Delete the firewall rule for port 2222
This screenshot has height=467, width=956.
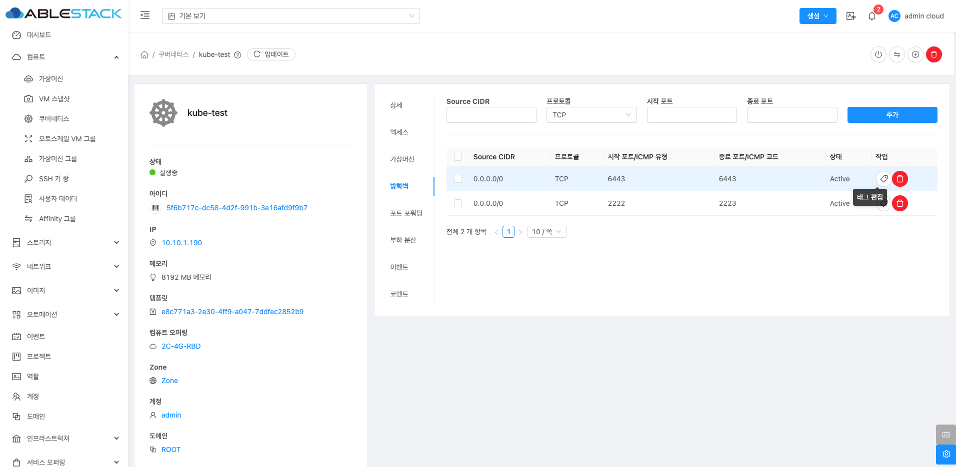tap(899, 203)
